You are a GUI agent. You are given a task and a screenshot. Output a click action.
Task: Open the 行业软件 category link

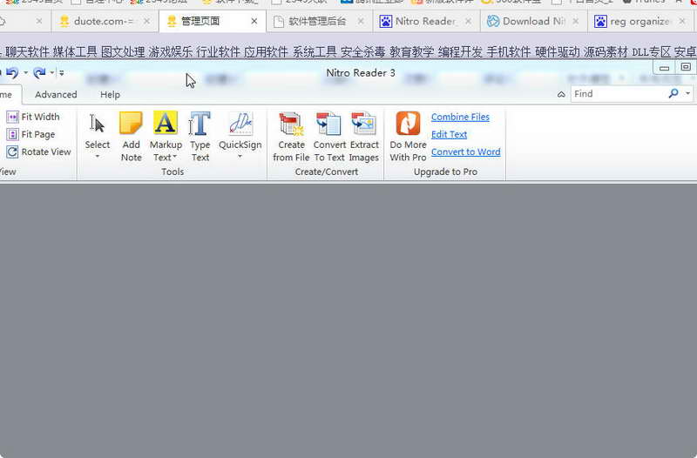tap(219, 52)
